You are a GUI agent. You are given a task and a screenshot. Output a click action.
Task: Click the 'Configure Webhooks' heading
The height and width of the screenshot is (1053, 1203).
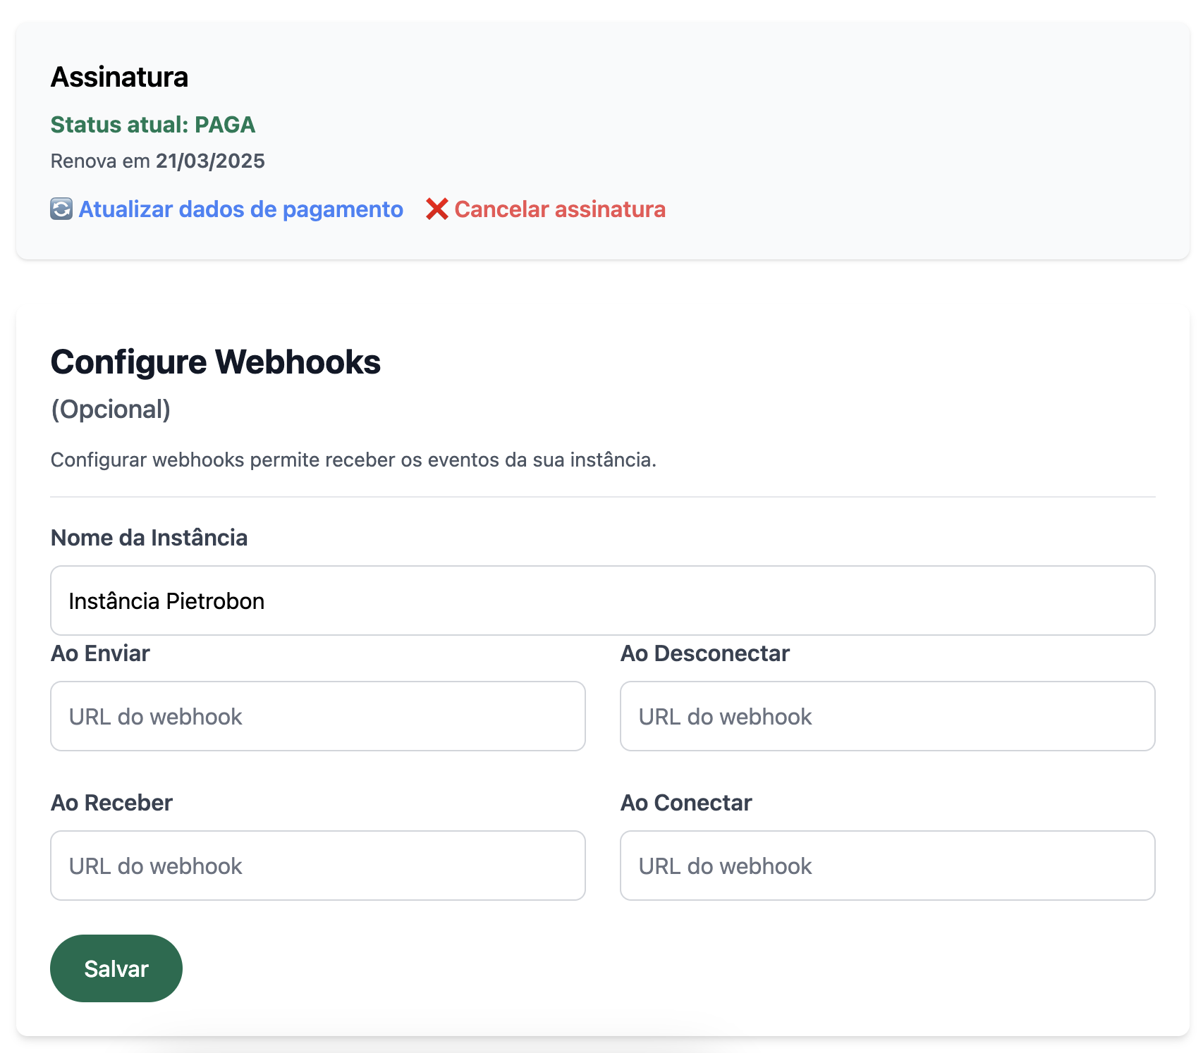pyautogui.click(x=215, y=362)
